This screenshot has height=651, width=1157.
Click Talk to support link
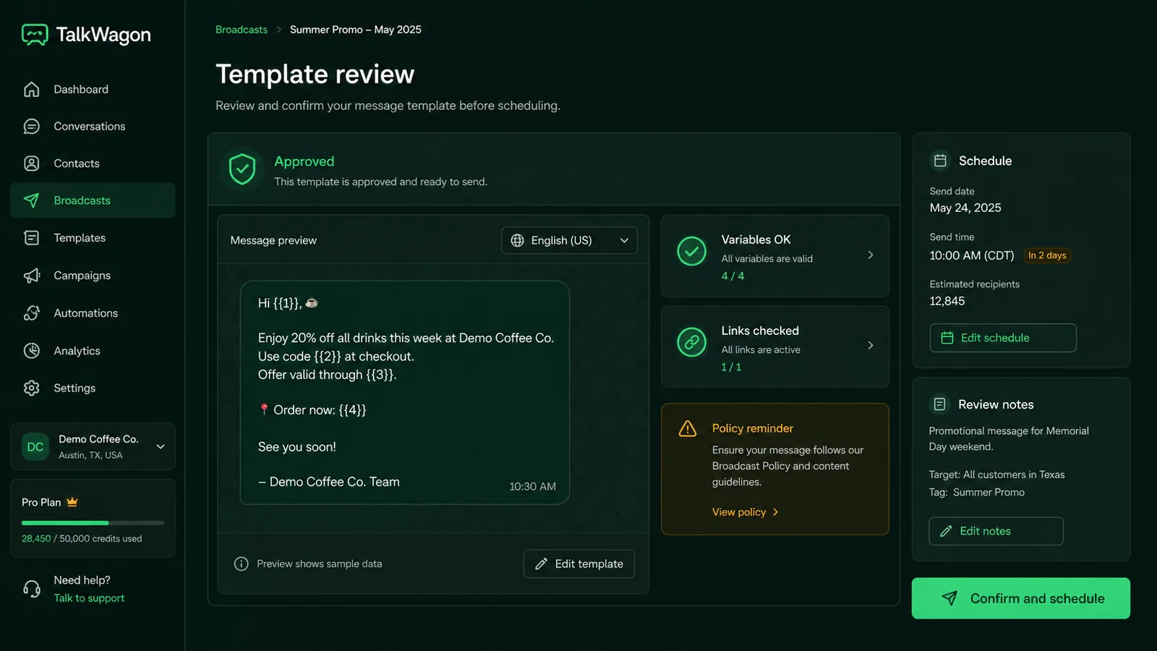pyautogui.click(x=89, y=598)
